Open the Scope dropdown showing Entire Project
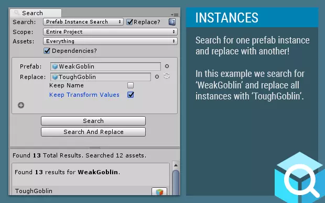 (110, 32)
